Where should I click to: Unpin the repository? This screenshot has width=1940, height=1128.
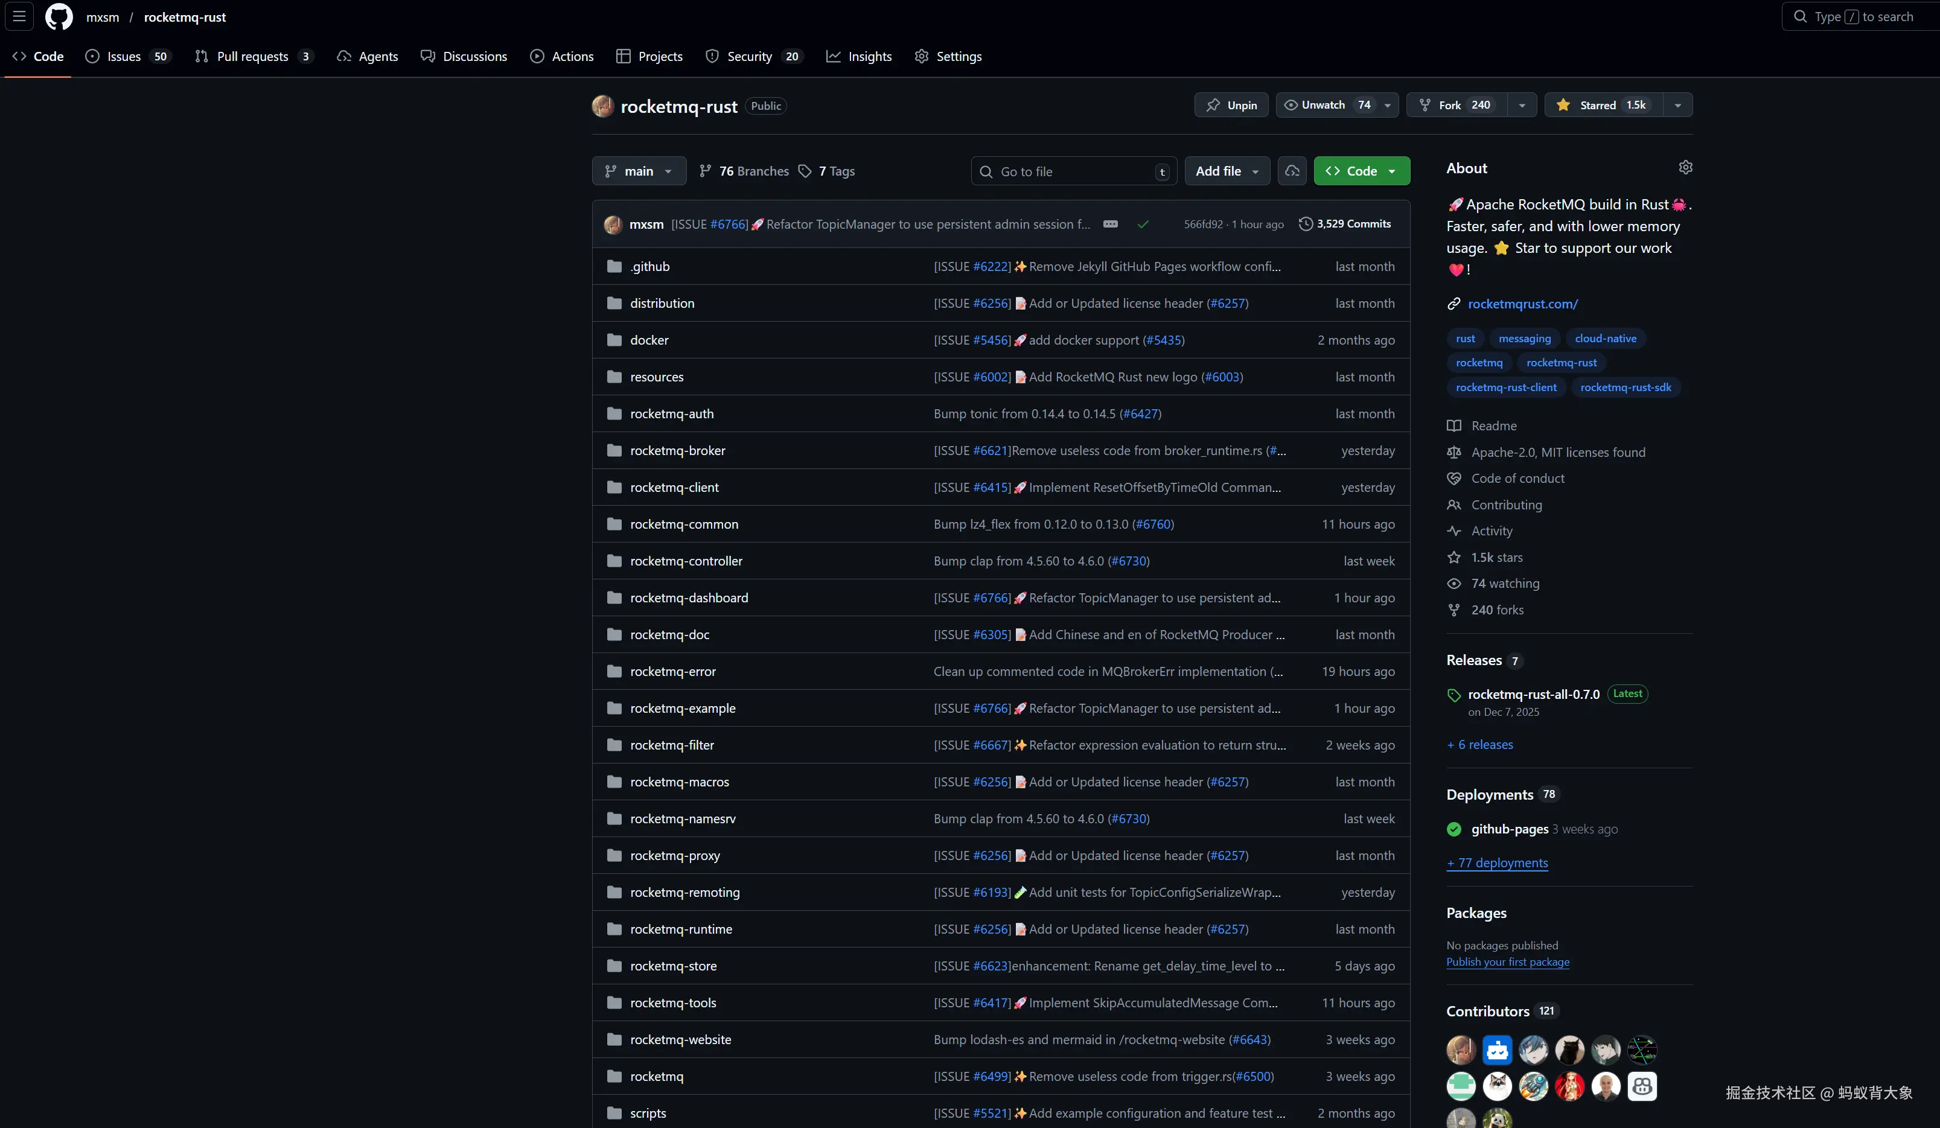(x=1231, y=105)
